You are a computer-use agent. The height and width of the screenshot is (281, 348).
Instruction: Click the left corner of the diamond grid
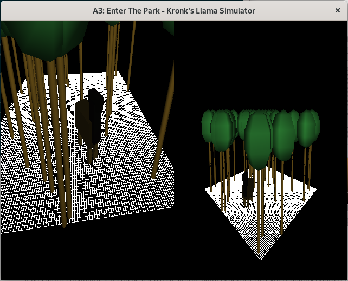(207, 189)
